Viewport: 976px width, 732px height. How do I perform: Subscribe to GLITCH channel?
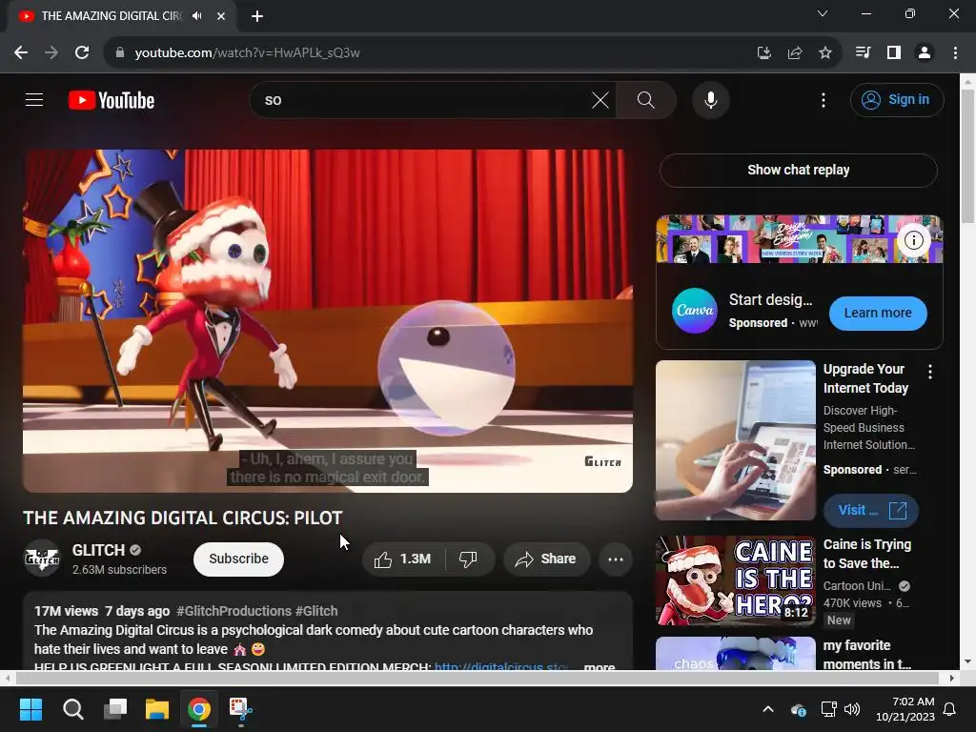[x=238, y=559]
